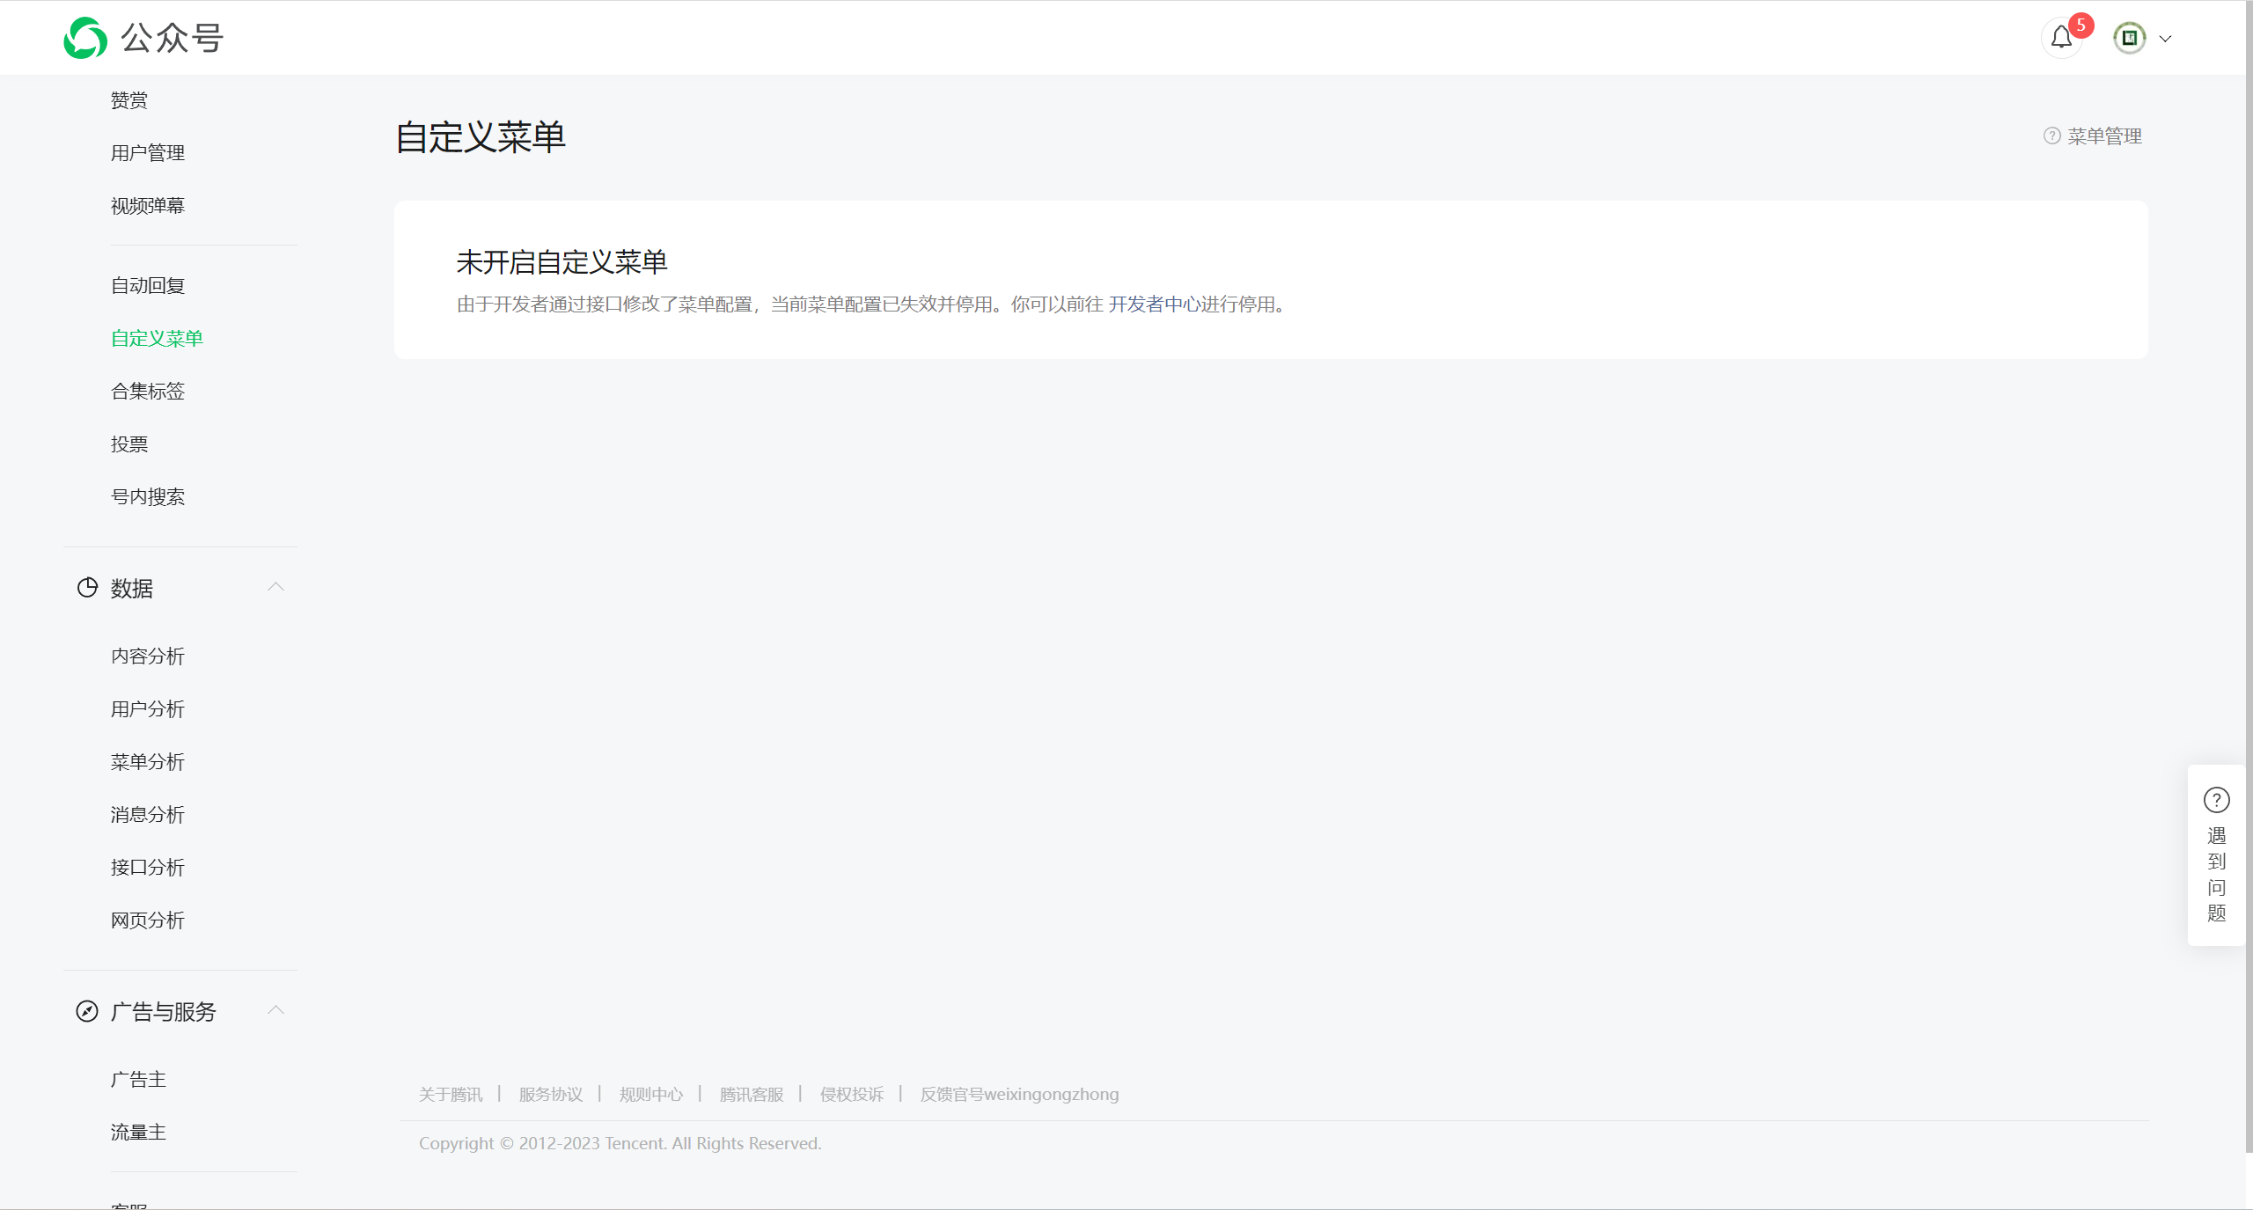Collapse the 数据 section chevron
This screenshot has height=1210, width=2253.
[275, 587]
